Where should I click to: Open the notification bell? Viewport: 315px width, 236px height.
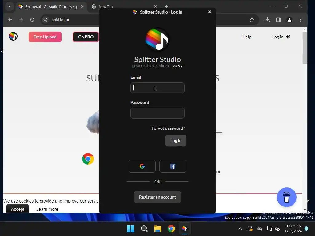point(307,229)
